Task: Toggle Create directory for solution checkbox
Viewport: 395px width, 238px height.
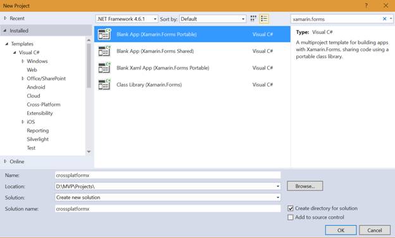Action: pyautogui.click(x=291, y=208)
